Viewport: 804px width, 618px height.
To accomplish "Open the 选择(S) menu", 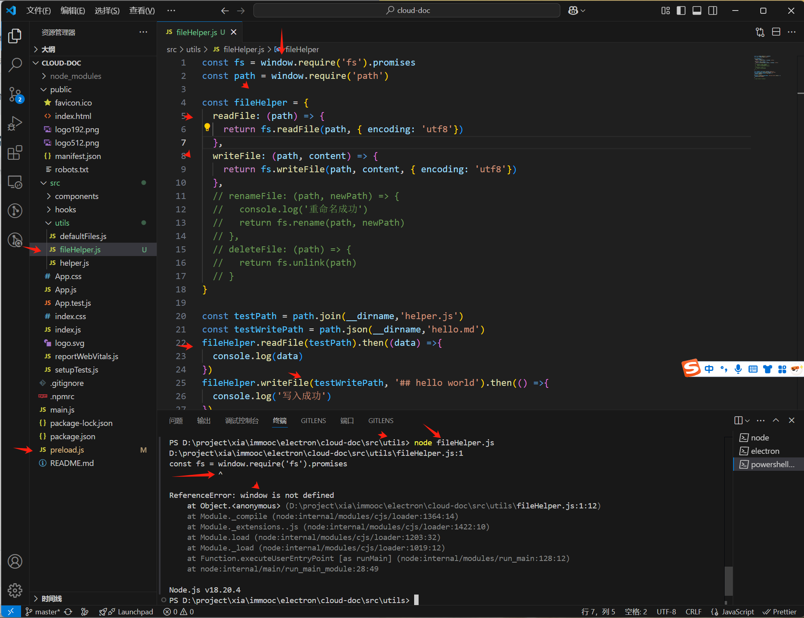I will tap(107, 11).
